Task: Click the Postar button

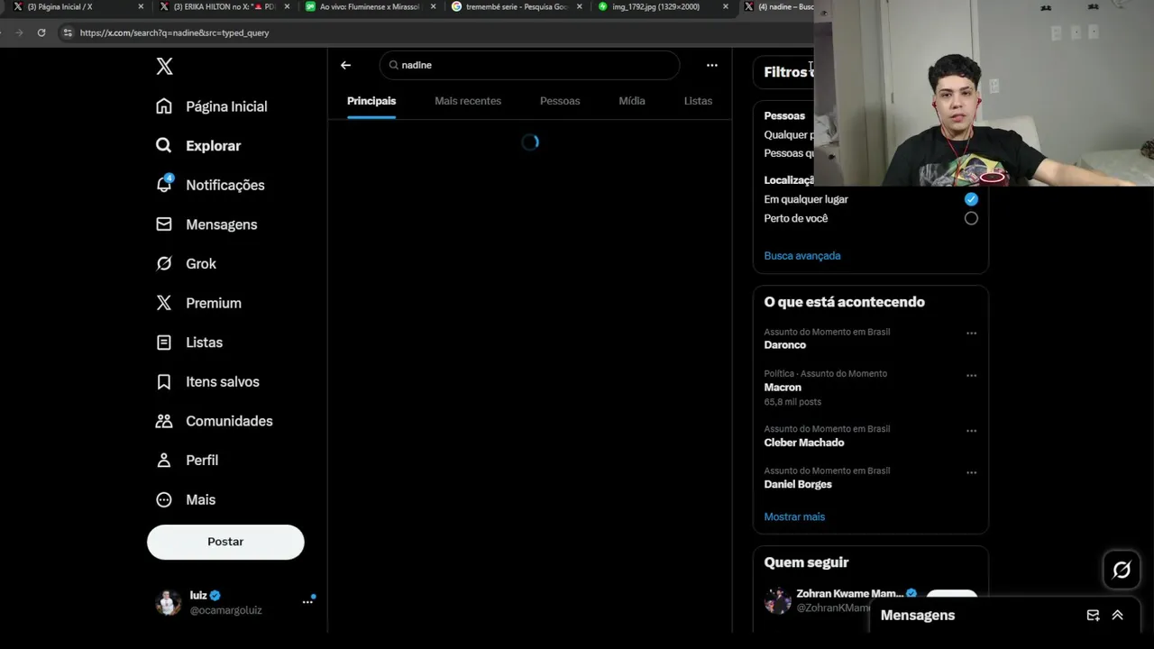Action: (x=225, y=542)
